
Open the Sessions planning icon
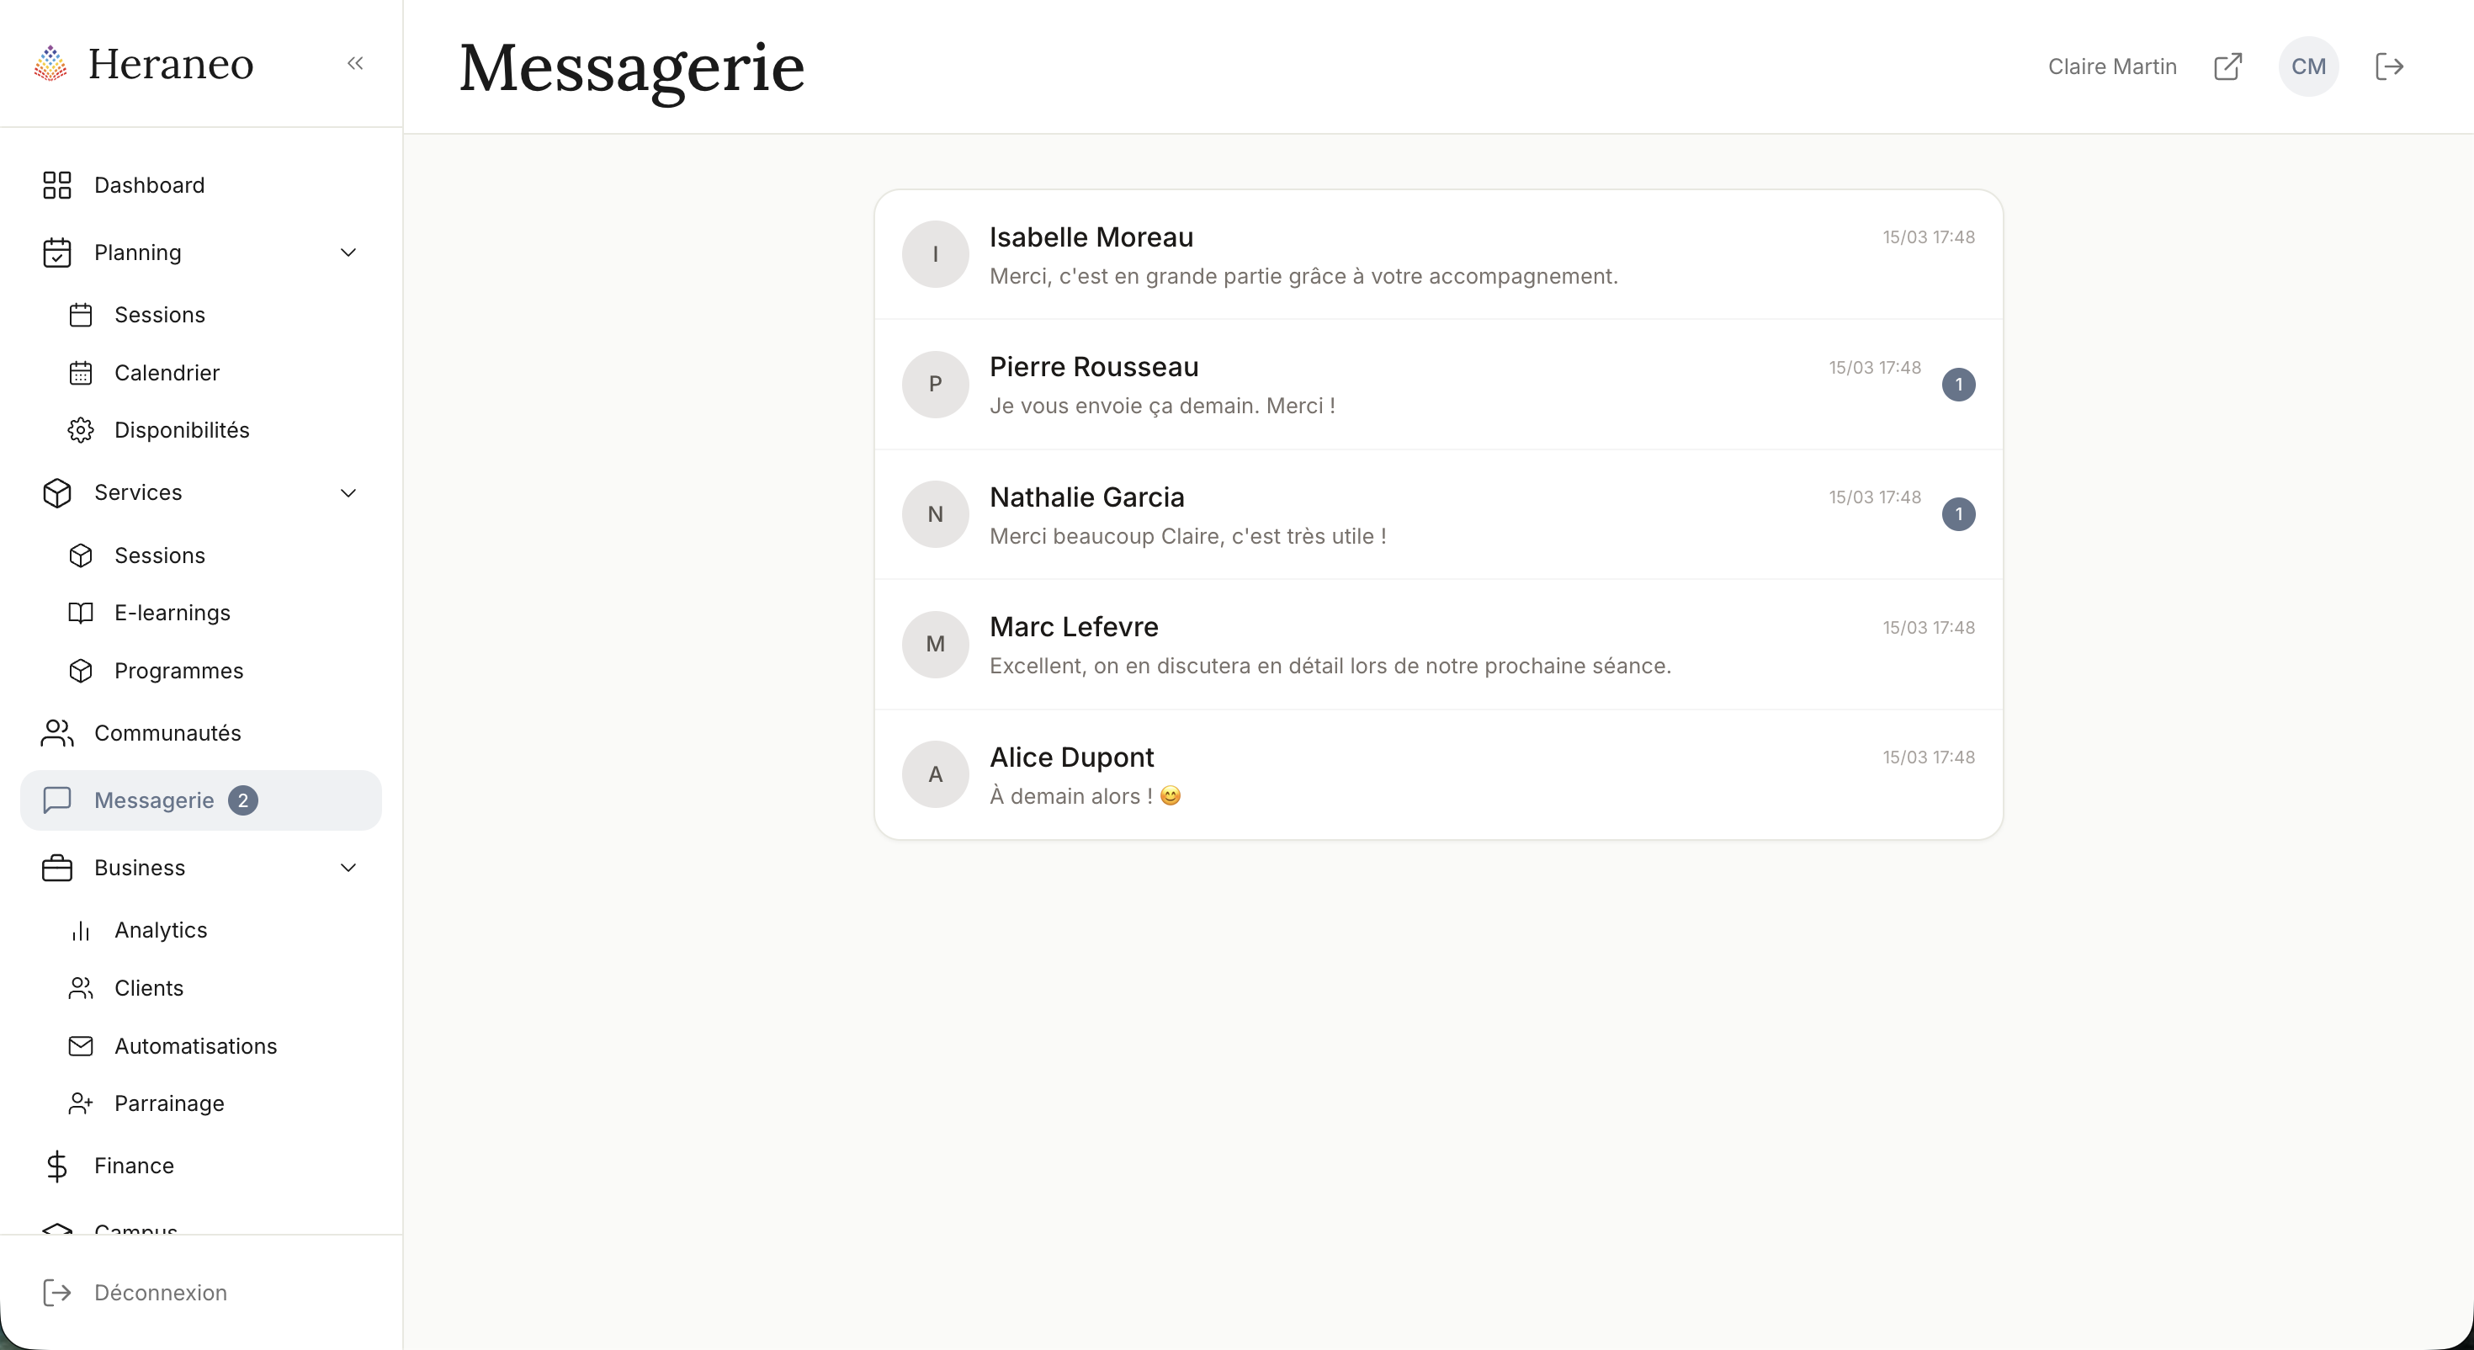(82, 314)
